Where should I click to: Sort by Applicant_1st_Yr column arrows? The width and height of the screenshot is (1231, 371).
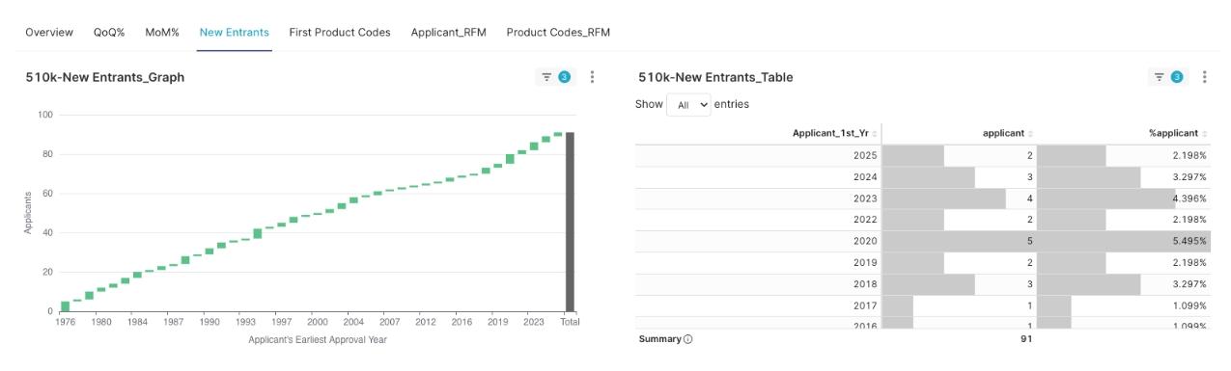(875, 134)
